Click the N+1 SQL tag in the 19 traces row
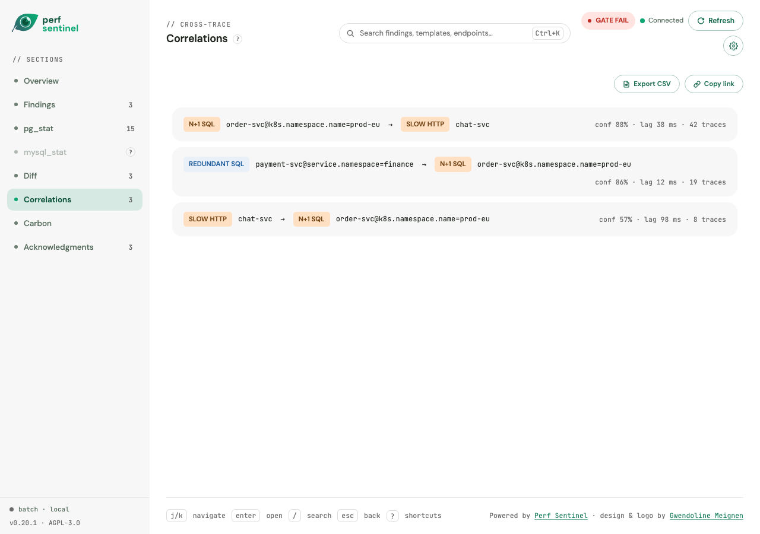 (x=453, y=164)
